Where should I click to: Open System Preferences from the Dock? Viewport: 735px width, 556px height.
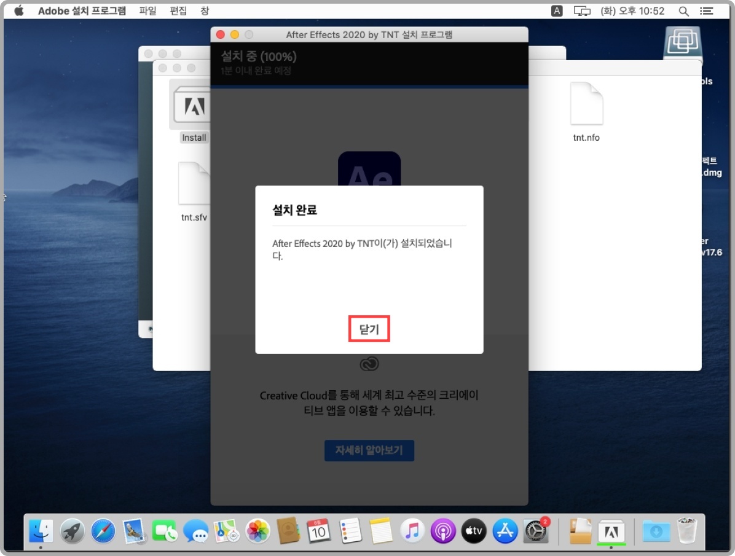(536, 530)
